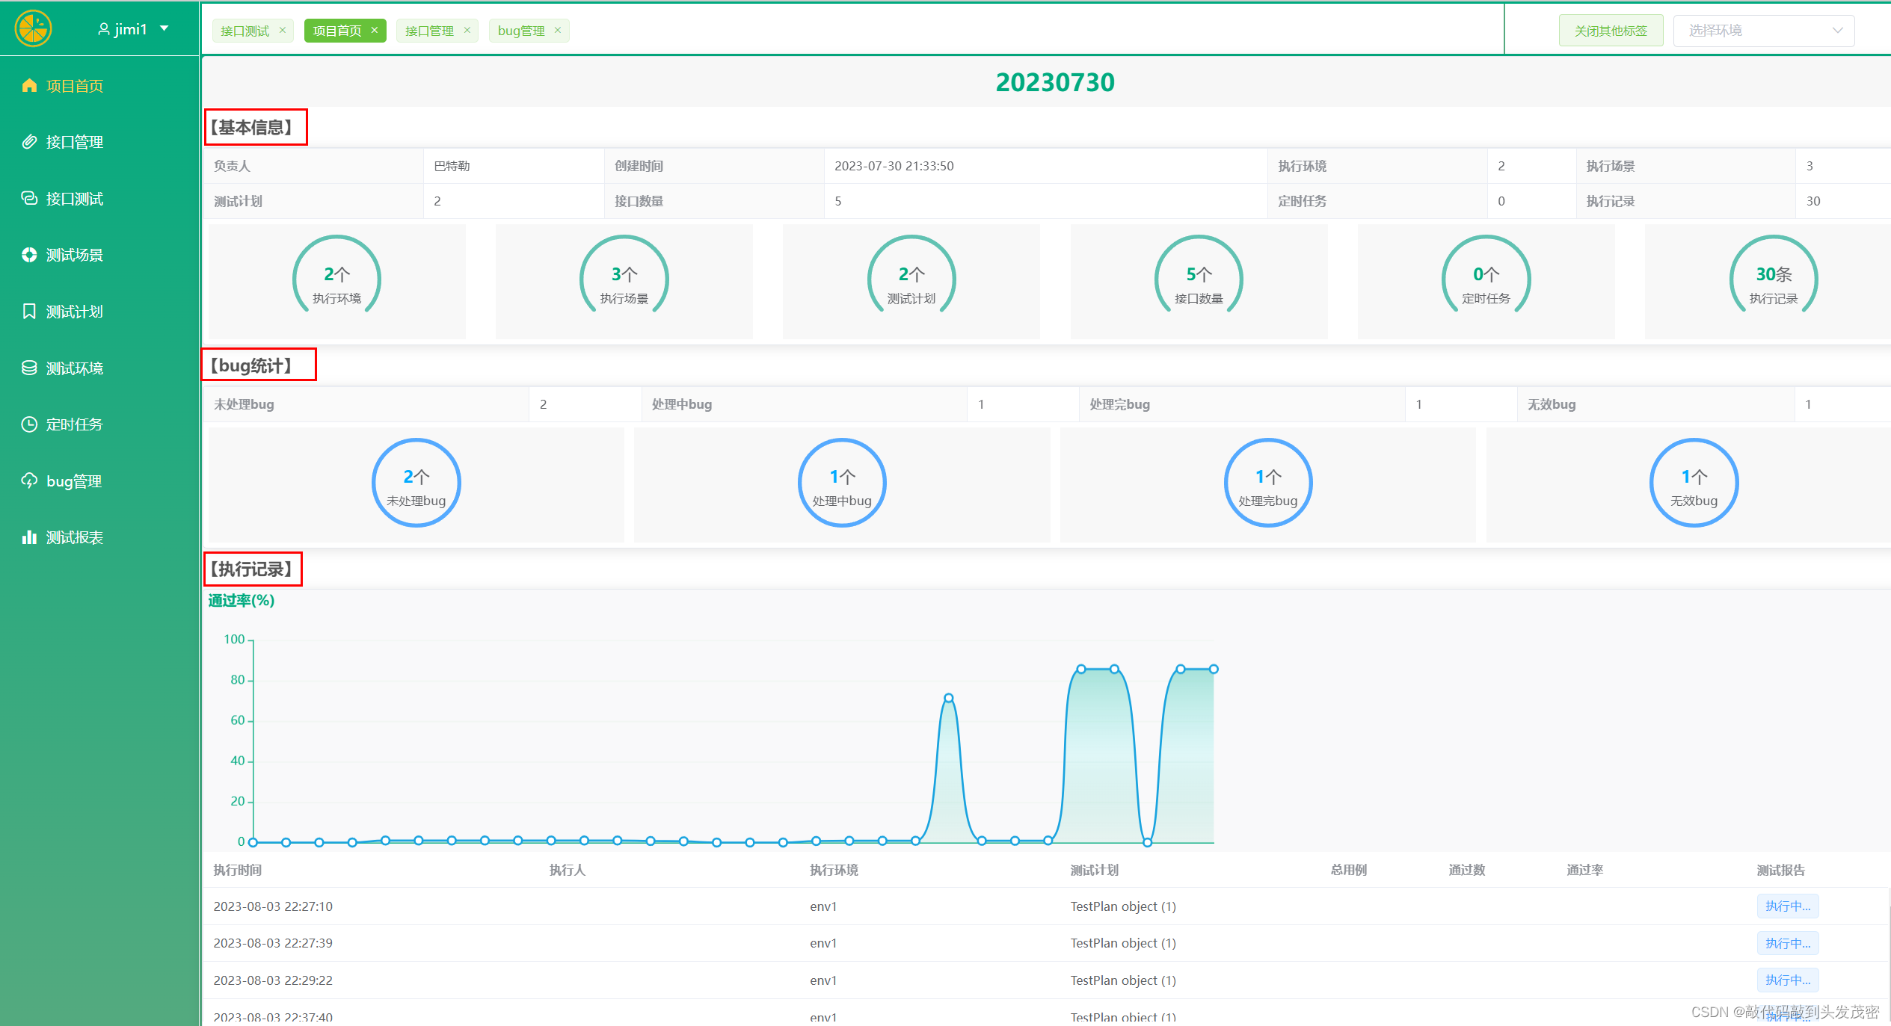Image resolution: width=1891 pixels, height=1026 pixels.
Task: Close the bug管理 tab
Action: pyautogui.click(x=558, y=30)
